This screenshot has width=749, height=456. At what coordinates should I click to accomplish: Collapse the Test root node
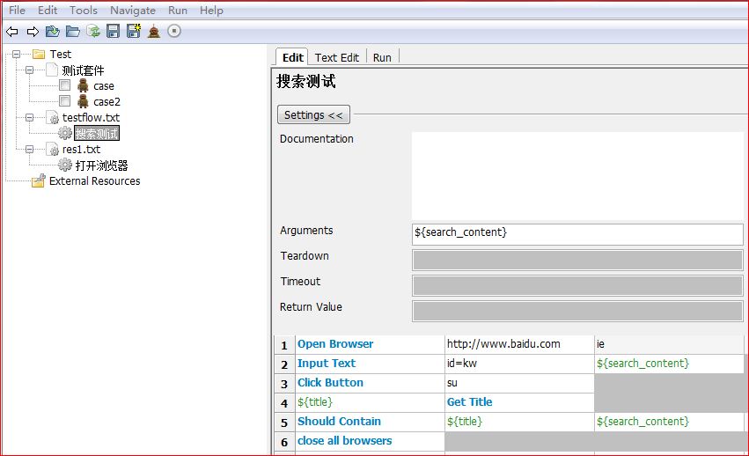click(16, 54)
